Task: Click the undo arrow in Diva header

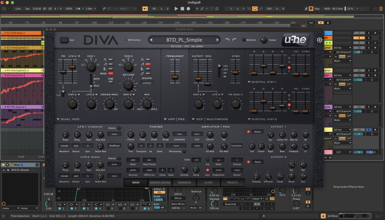Action: (x=227, y=40)
